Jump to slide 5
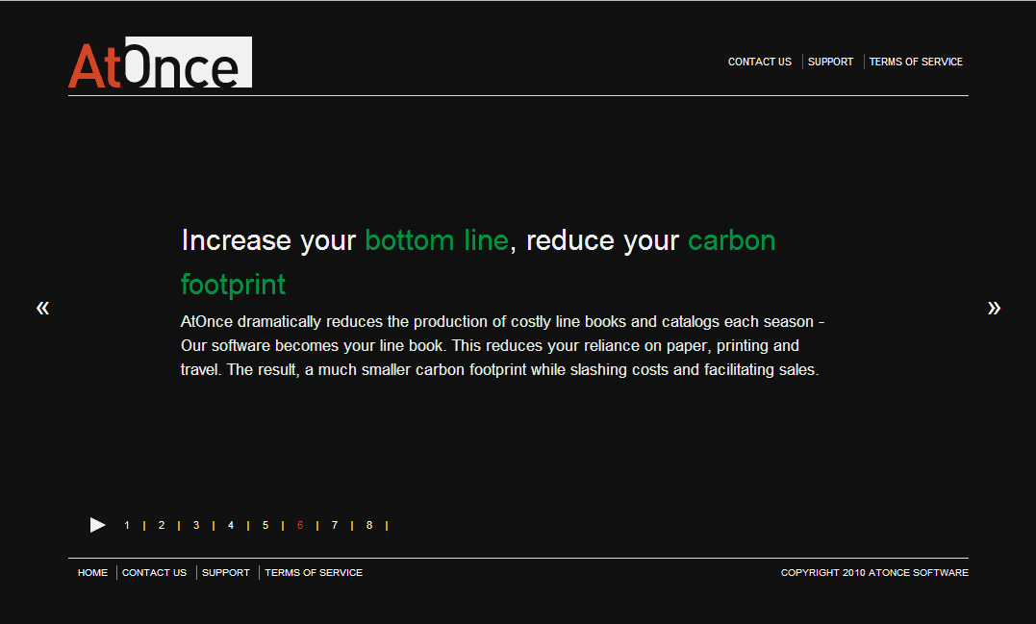This screenshot has width=1036, height=624. click(x=265, y=525)
